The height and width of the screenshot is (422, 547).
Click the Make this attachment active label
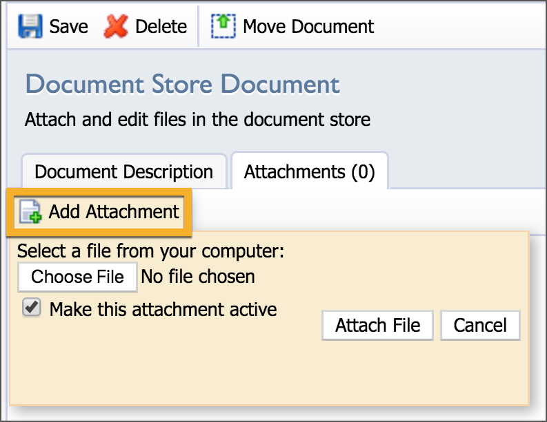click(163, 309)
